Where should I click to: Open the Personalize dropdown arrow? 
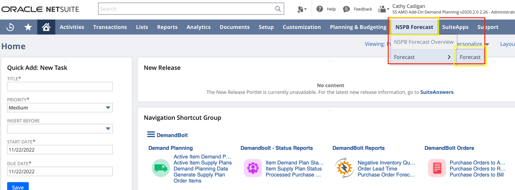[x=487, y=44]
